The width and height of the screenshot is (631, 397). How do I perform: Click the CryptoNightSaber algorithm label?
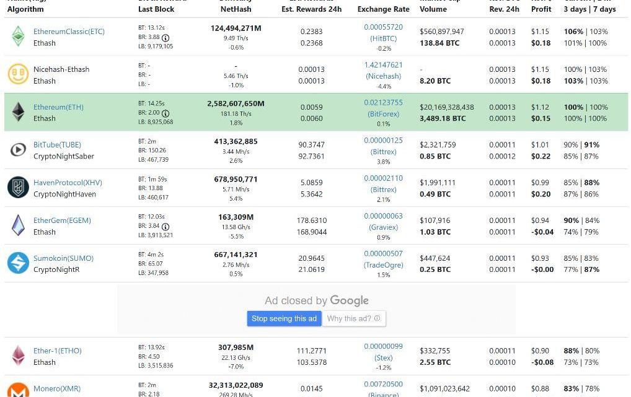pyautogui.click(x=64, y=156)
